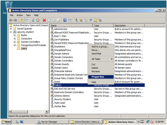The height and width of the screenshot is (125, 167).
Task: Choose Rename from the context menu
Action: [x=101, y=71]
